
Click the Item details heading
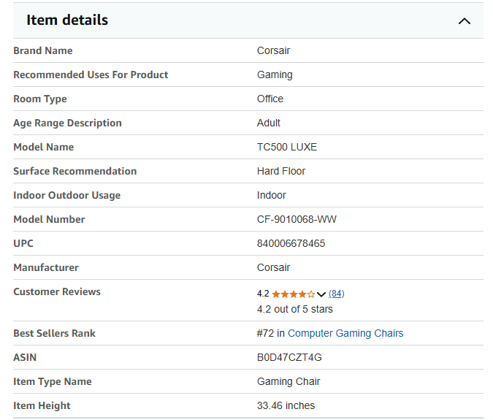coord(67,20)
